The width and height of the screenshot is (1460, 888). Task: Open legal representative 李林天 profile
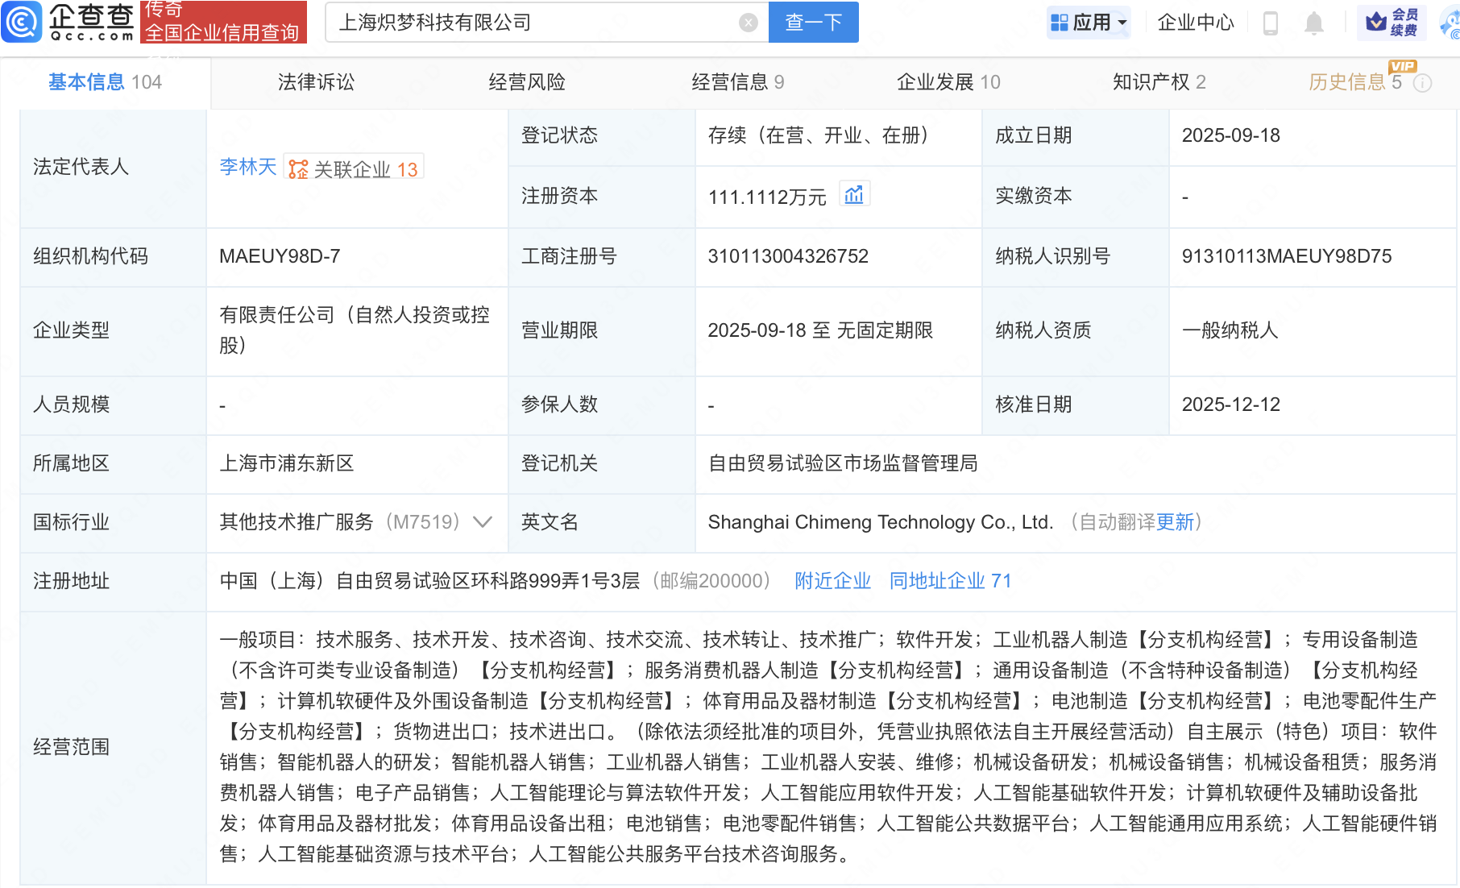(247, 168)
